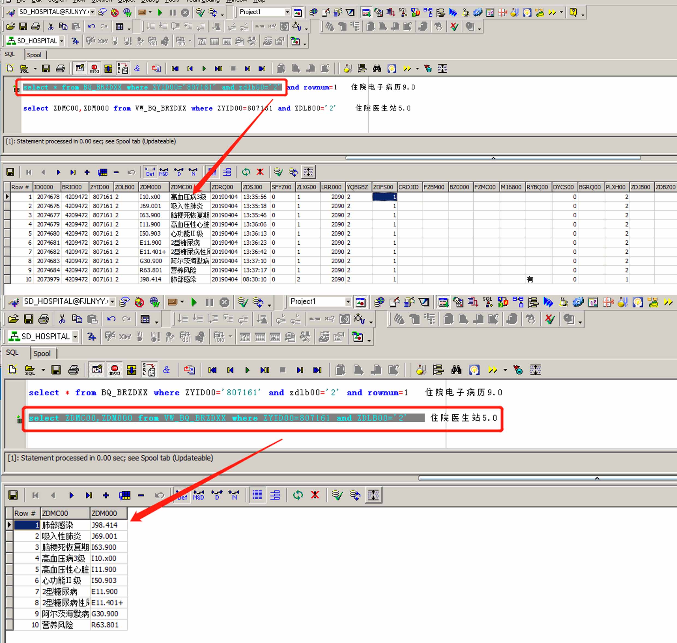Click cell 2074678 in ID0000 column
The height and width of the screenshot is (643, 677).
48,197
